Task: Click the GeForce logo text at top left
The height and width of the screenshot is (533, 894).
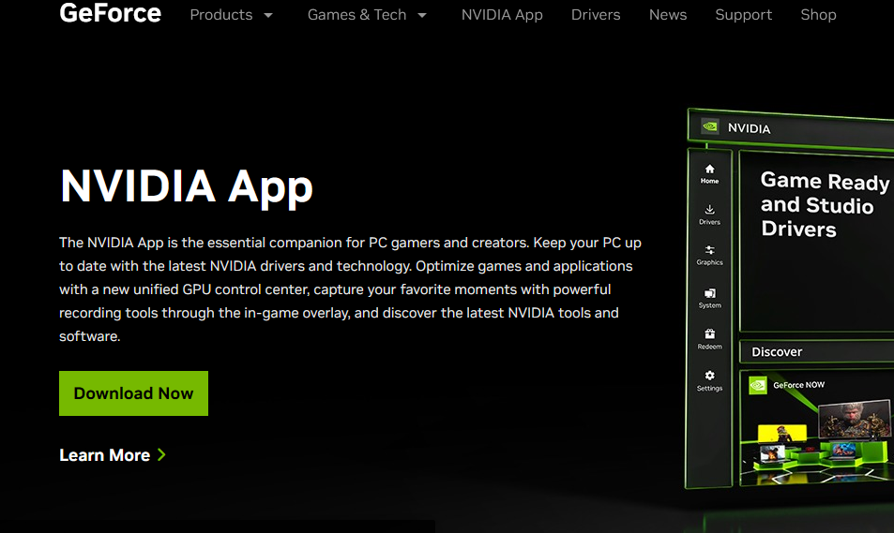Action: (x=110, y=13)
